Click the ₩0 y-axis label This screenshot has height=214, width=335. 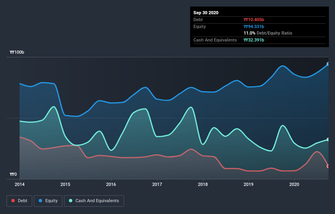coord(13,174)
